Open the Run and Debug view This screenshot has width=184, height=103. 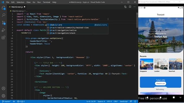pyautogui.click(x=3, y=30)
